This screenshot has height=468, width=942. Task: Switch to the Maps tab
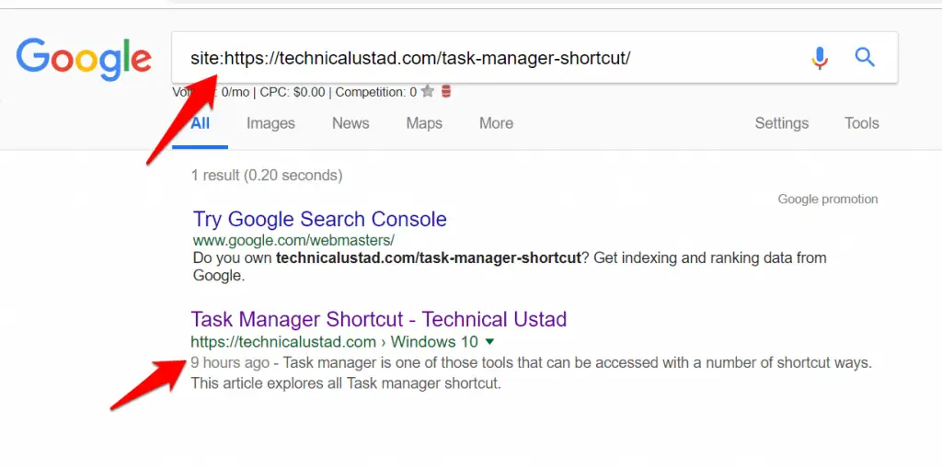click(424, 123)
